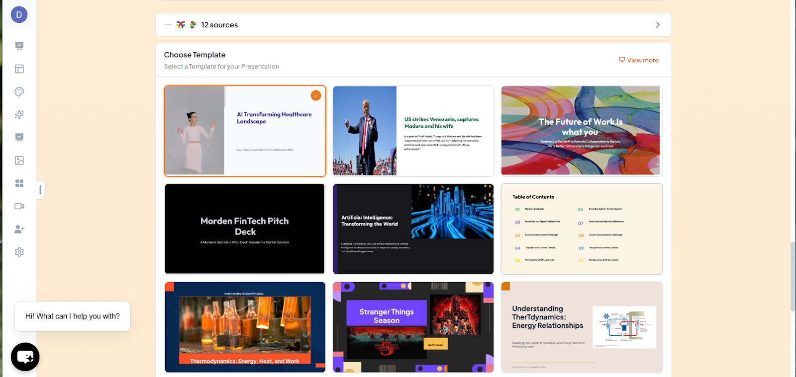Viewport: 796px width, 377px height.
Task: Open the settings gear in sidebar
Action: (x=19, y=252)
